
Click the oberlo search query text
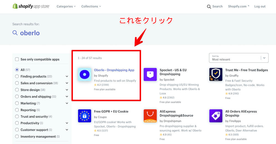(x=30, y=33)
